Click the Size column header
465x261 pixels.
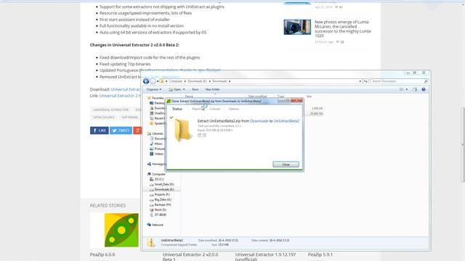pos(309,96)
